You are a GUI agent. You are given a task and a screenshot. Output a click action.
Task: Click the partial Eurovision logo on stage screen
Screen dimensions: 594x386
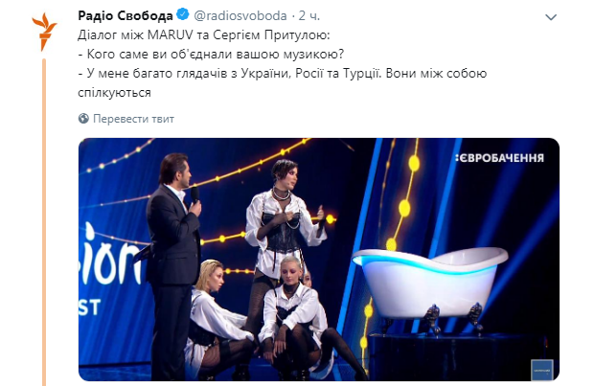point(109,267)
